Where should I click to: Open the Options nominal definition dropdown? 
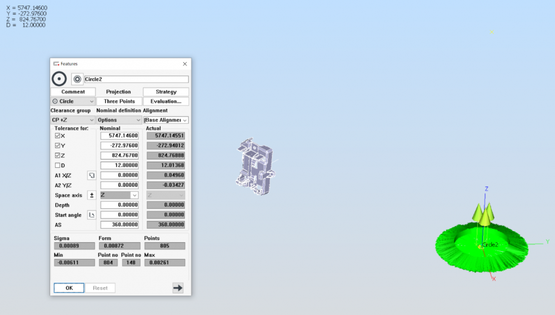tap(119, 120)
